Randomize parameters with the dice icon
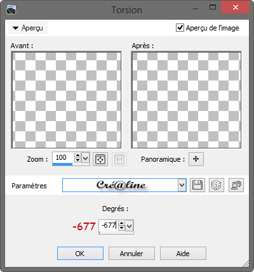Image resolution: width=254 pixels, height=272 pixels. (217, 185)
